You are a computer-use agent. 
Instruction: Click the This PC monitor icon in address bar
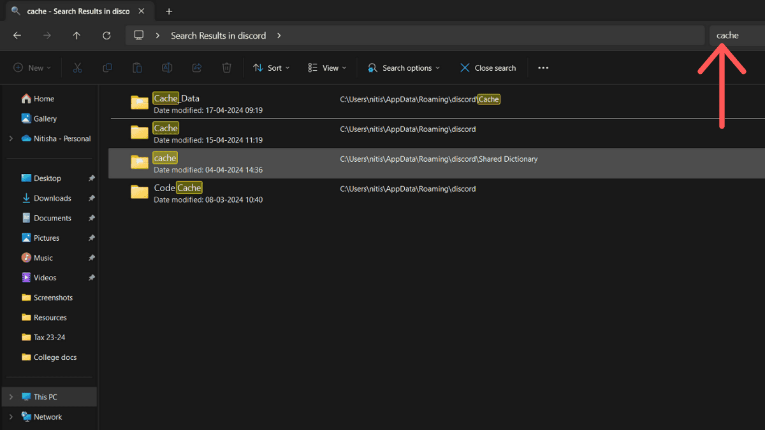point(138,36)
